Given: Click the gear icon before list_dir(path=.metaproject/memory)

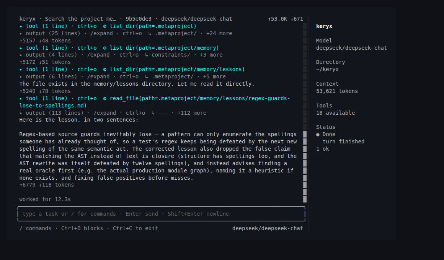Looking at the screenshot, I should pos(104,48).
